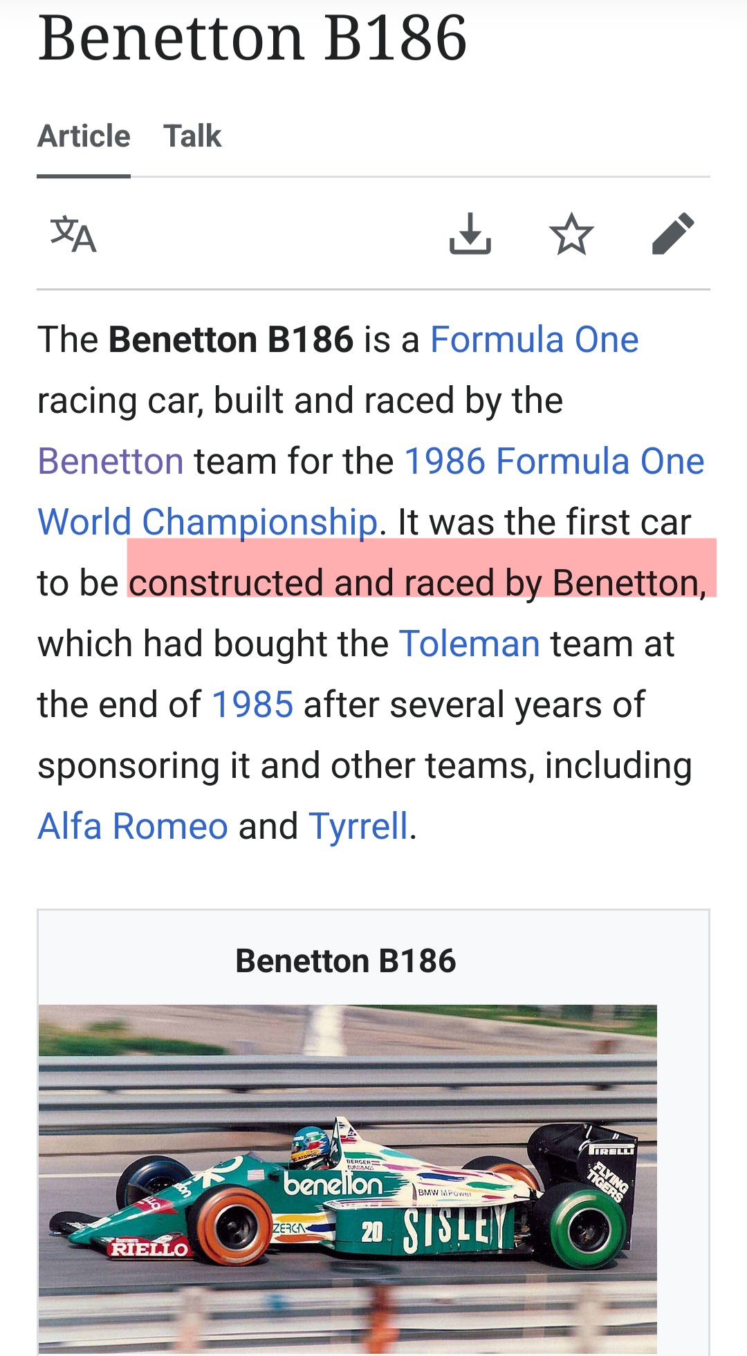This screenshot has height=1356, width=747.
Task: Follow the Alfa Romeo link
Action: click(x=133, y=826)
